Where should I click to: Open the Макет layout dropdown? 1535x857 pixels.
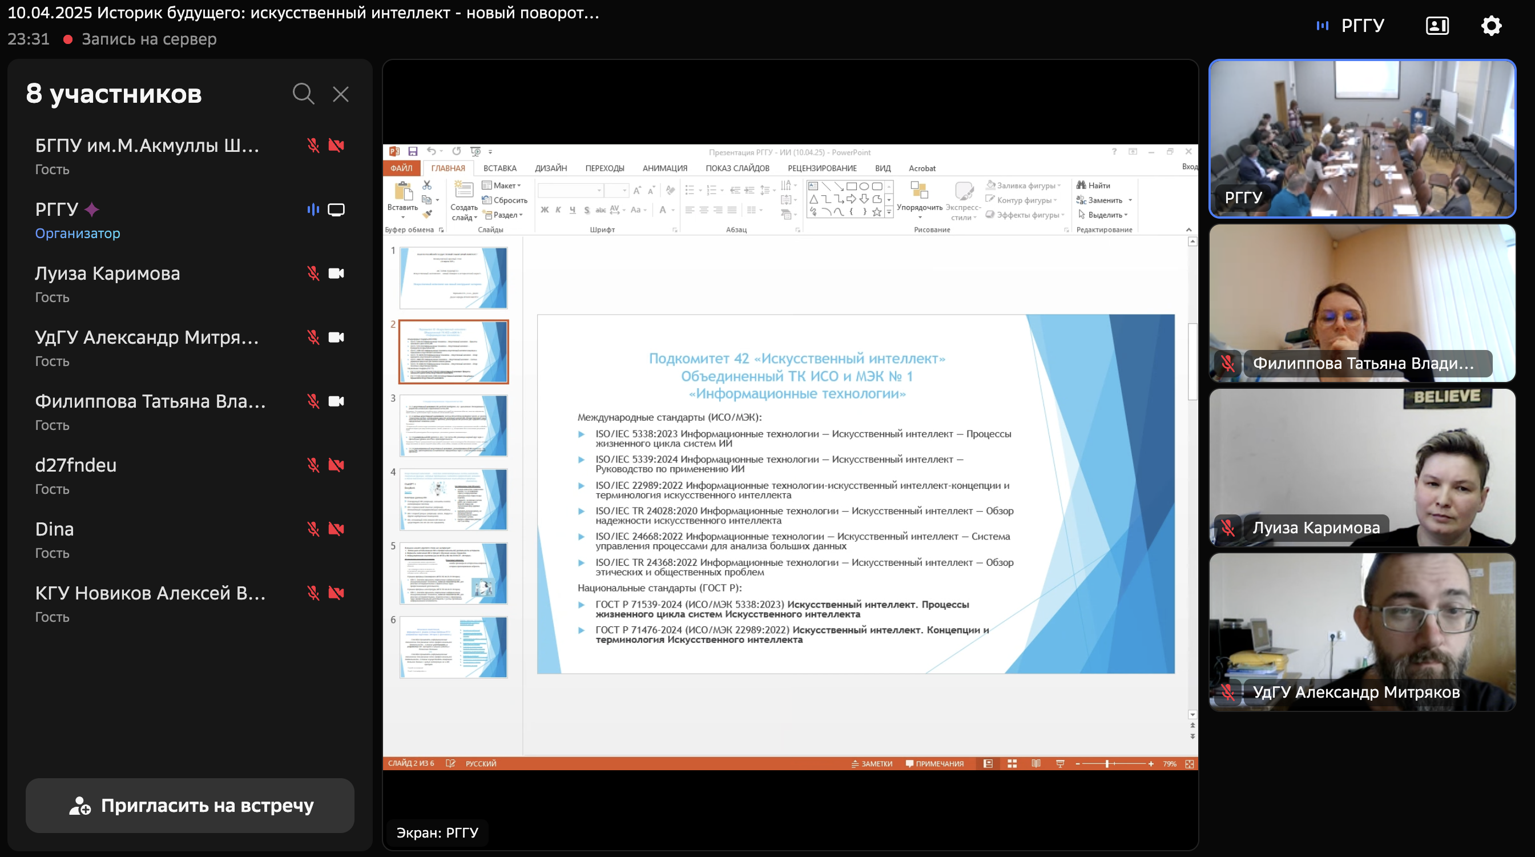(505, 186)
